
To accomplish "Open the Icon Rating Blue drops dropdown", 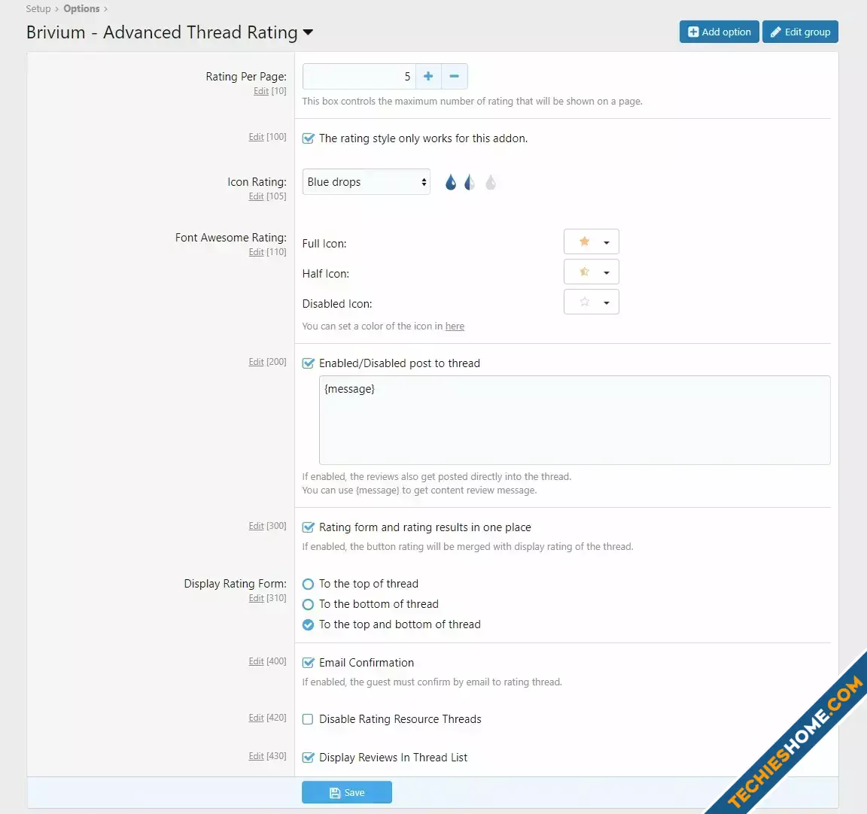I will 366,182.
